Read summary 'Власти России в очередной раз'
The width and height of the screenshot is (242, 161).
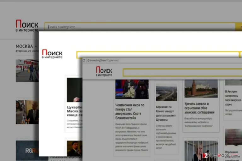point(199,122)
